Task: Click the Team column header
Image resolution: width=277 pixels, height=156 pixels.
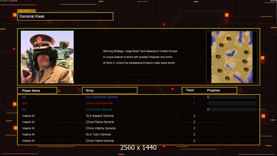Action: pos(190,90)
